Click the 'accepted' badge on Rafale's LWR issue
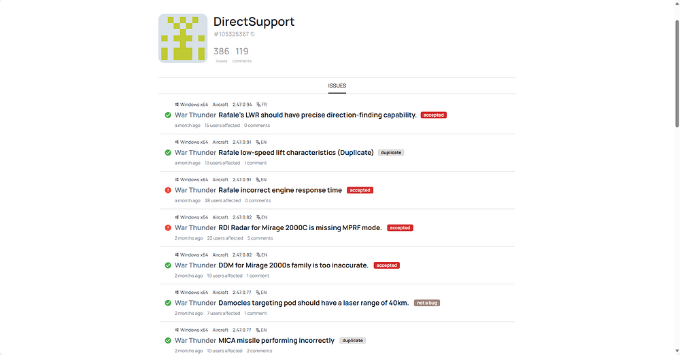The image size is (680, 355). (433, 115)
